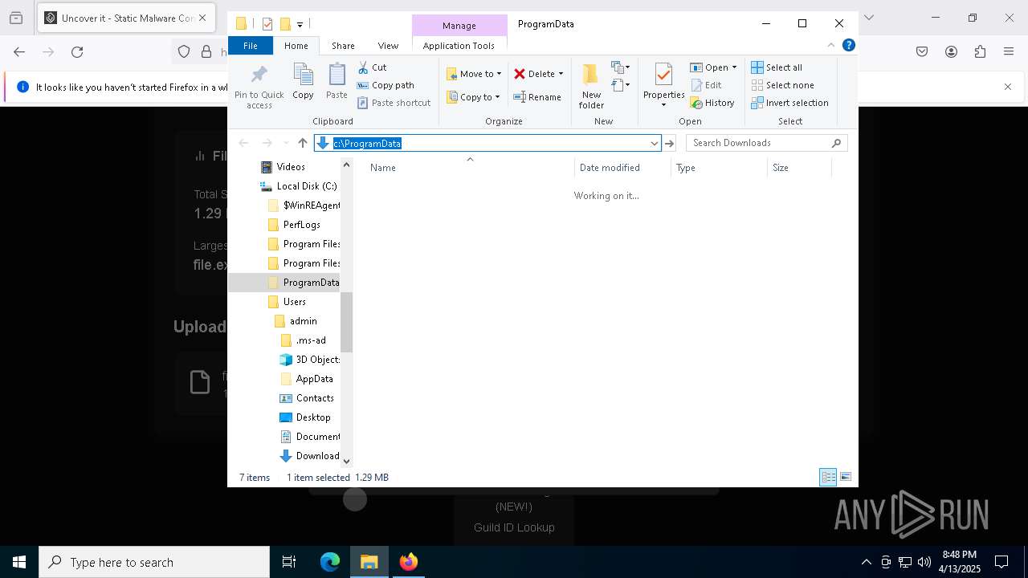
Task: Select ProgramData in navigation tree
Action: coord(311,283)
